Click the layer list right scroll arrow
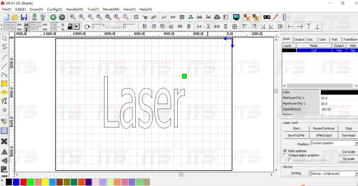The height and width of the screenshot is (186, 358). 356,85
